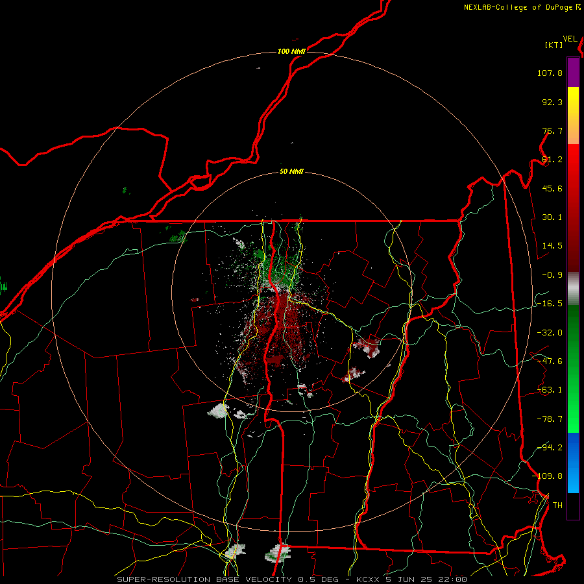Click the -63.1 velocity scale value
Screen dimensions: 584x584
(x=550, y=390)
